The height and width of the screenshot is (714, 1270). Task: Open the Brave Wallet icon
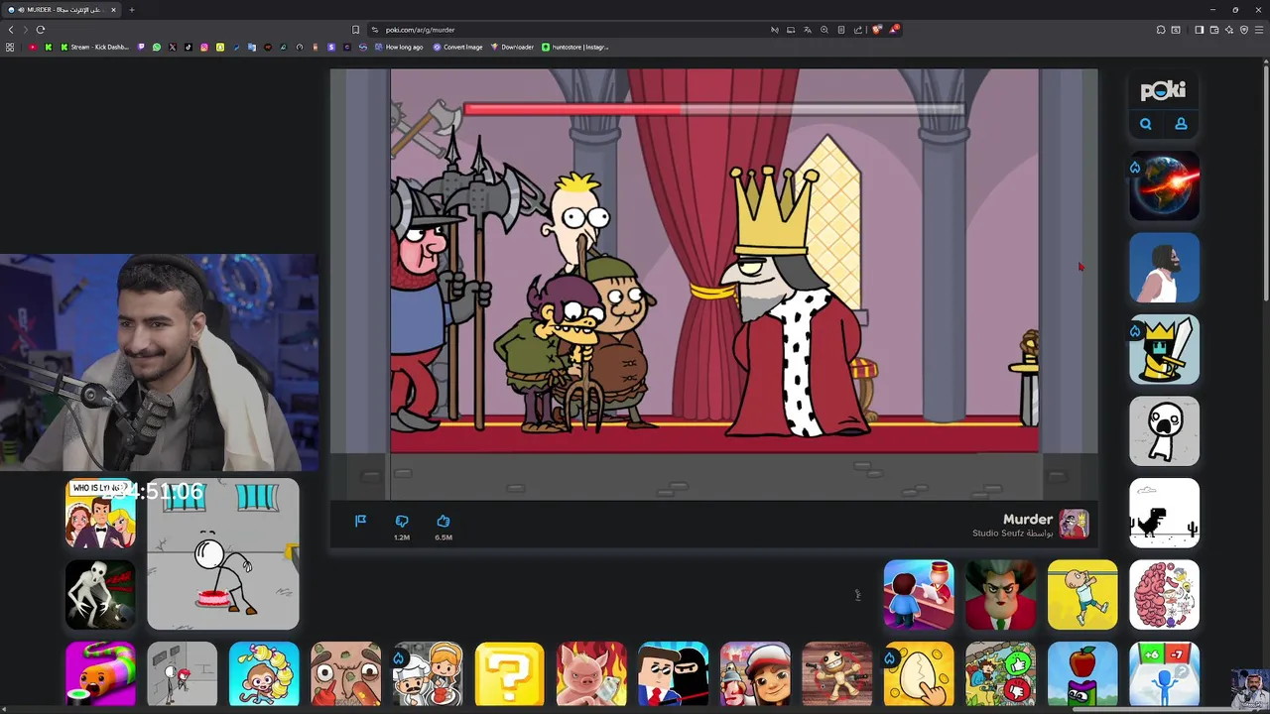click(x=1213, y=30)
